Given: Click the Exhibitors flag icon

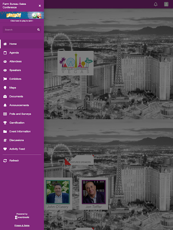Looking at the screenshot, I should click(5, 79).
